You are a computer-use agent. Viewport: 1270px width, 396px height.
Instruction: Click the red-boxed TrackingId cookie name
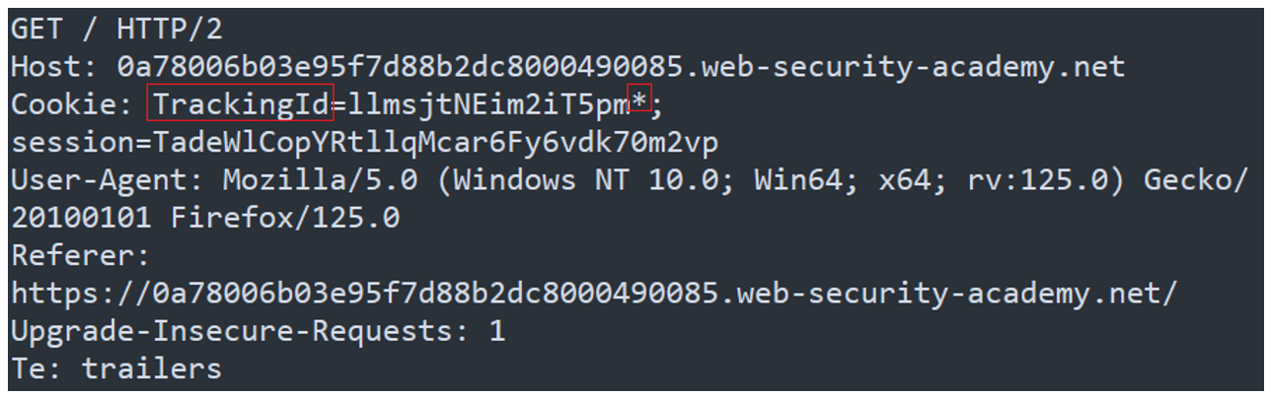(240, 104)
